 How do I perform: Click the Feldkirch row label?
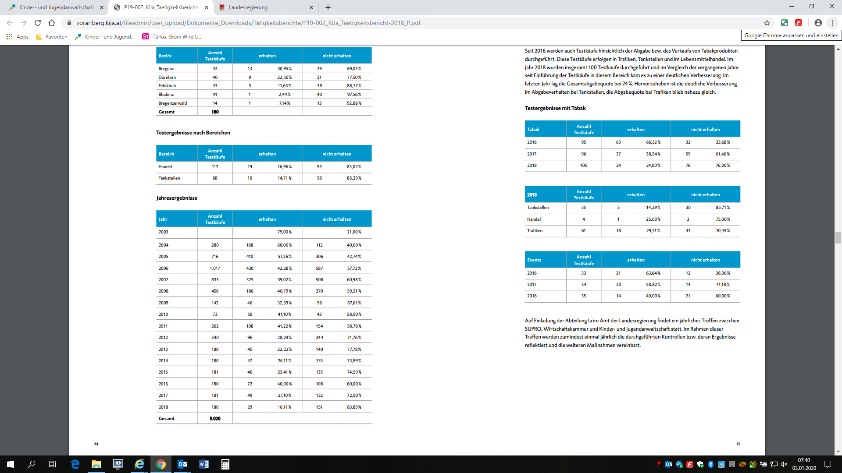(x=167, y=86)
